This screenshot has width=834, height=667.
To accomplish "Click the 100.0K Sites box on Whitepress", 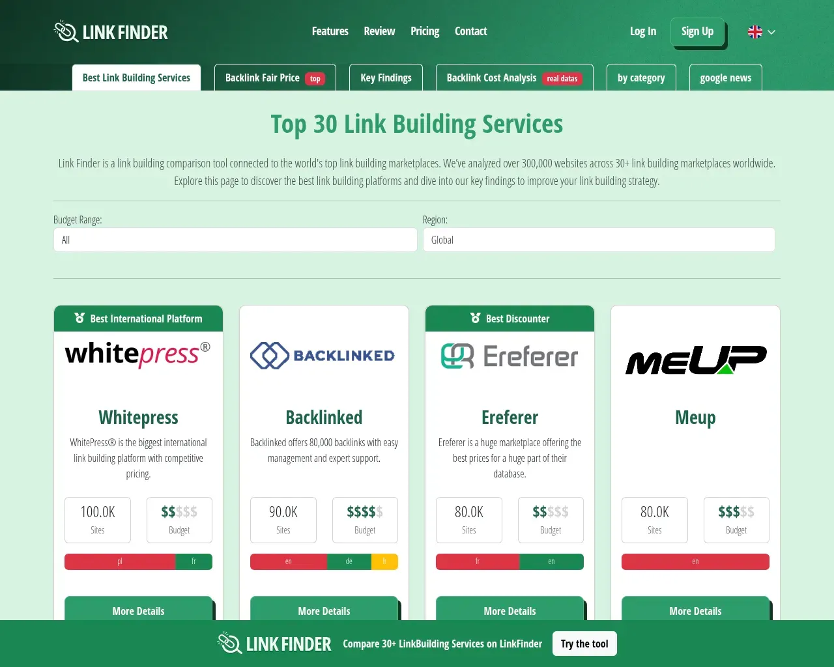I will tap(98, 520).
